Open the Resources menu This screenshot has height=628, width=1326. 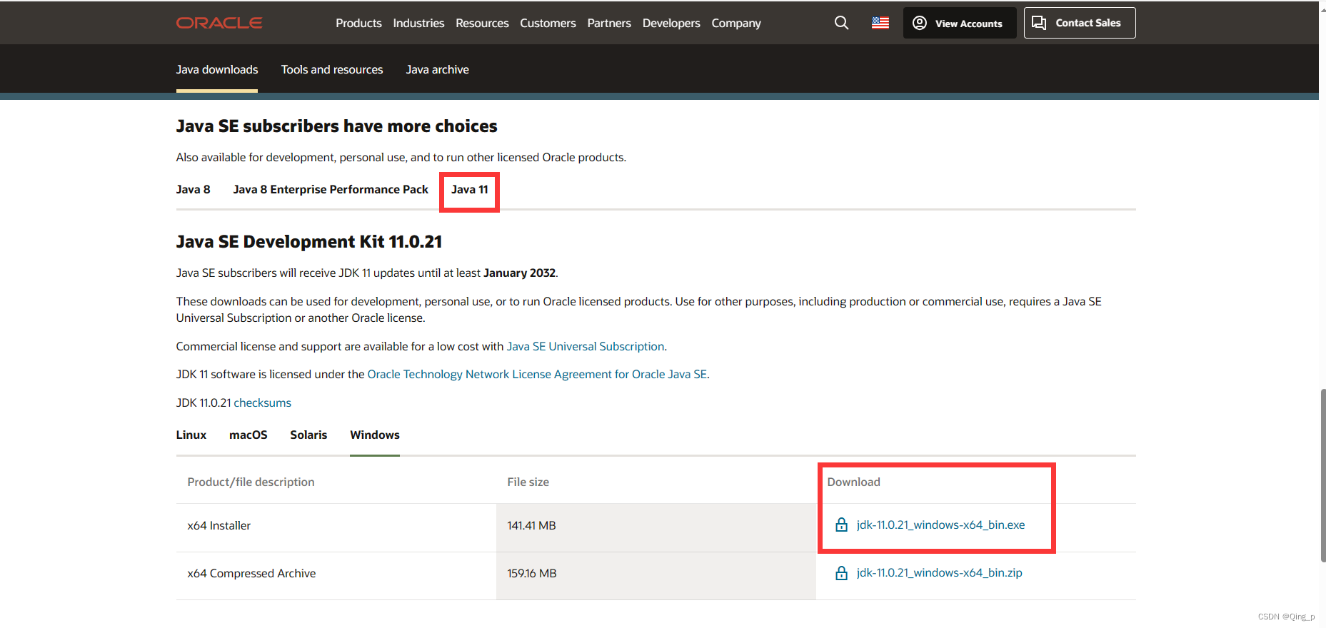point(482,23)
